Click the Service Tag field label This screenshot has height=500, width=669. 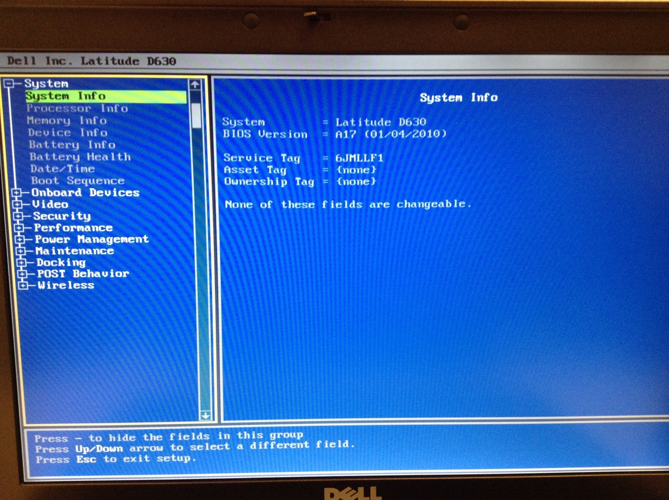point(262,158)
